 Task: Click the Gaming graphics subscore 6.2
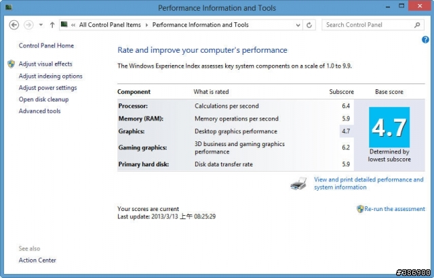pyautogui.click(x=346, y=147)
